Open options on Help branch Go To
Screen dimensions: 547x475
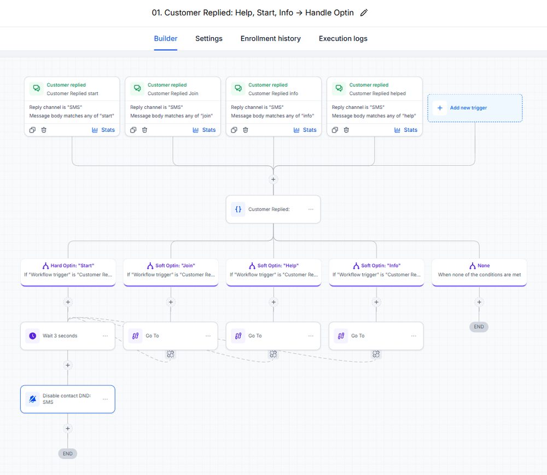(311, 336)
